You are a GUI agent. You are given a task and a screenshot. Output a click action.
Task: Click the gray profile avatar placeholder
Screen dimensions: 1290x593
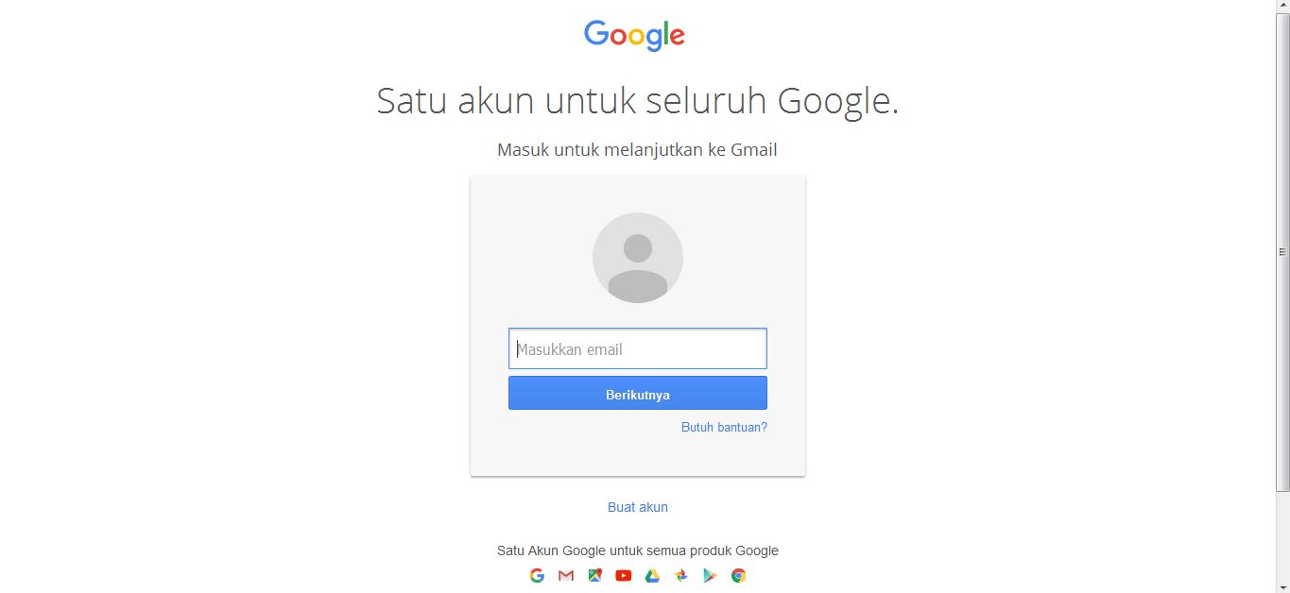tap(638, 258)
